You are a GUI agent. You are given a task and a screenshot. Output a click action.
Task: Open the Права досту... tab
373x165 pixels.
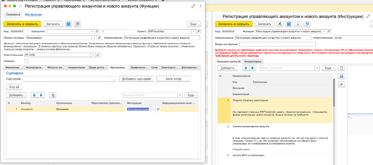(x=97, y=67)
